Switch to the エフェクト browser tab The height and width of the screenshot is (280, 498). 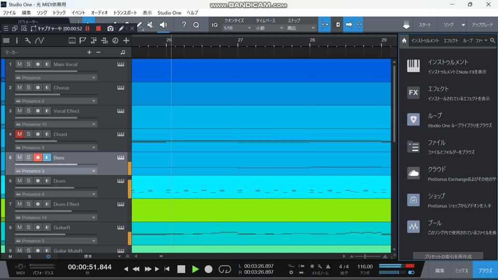click(451, 40)
